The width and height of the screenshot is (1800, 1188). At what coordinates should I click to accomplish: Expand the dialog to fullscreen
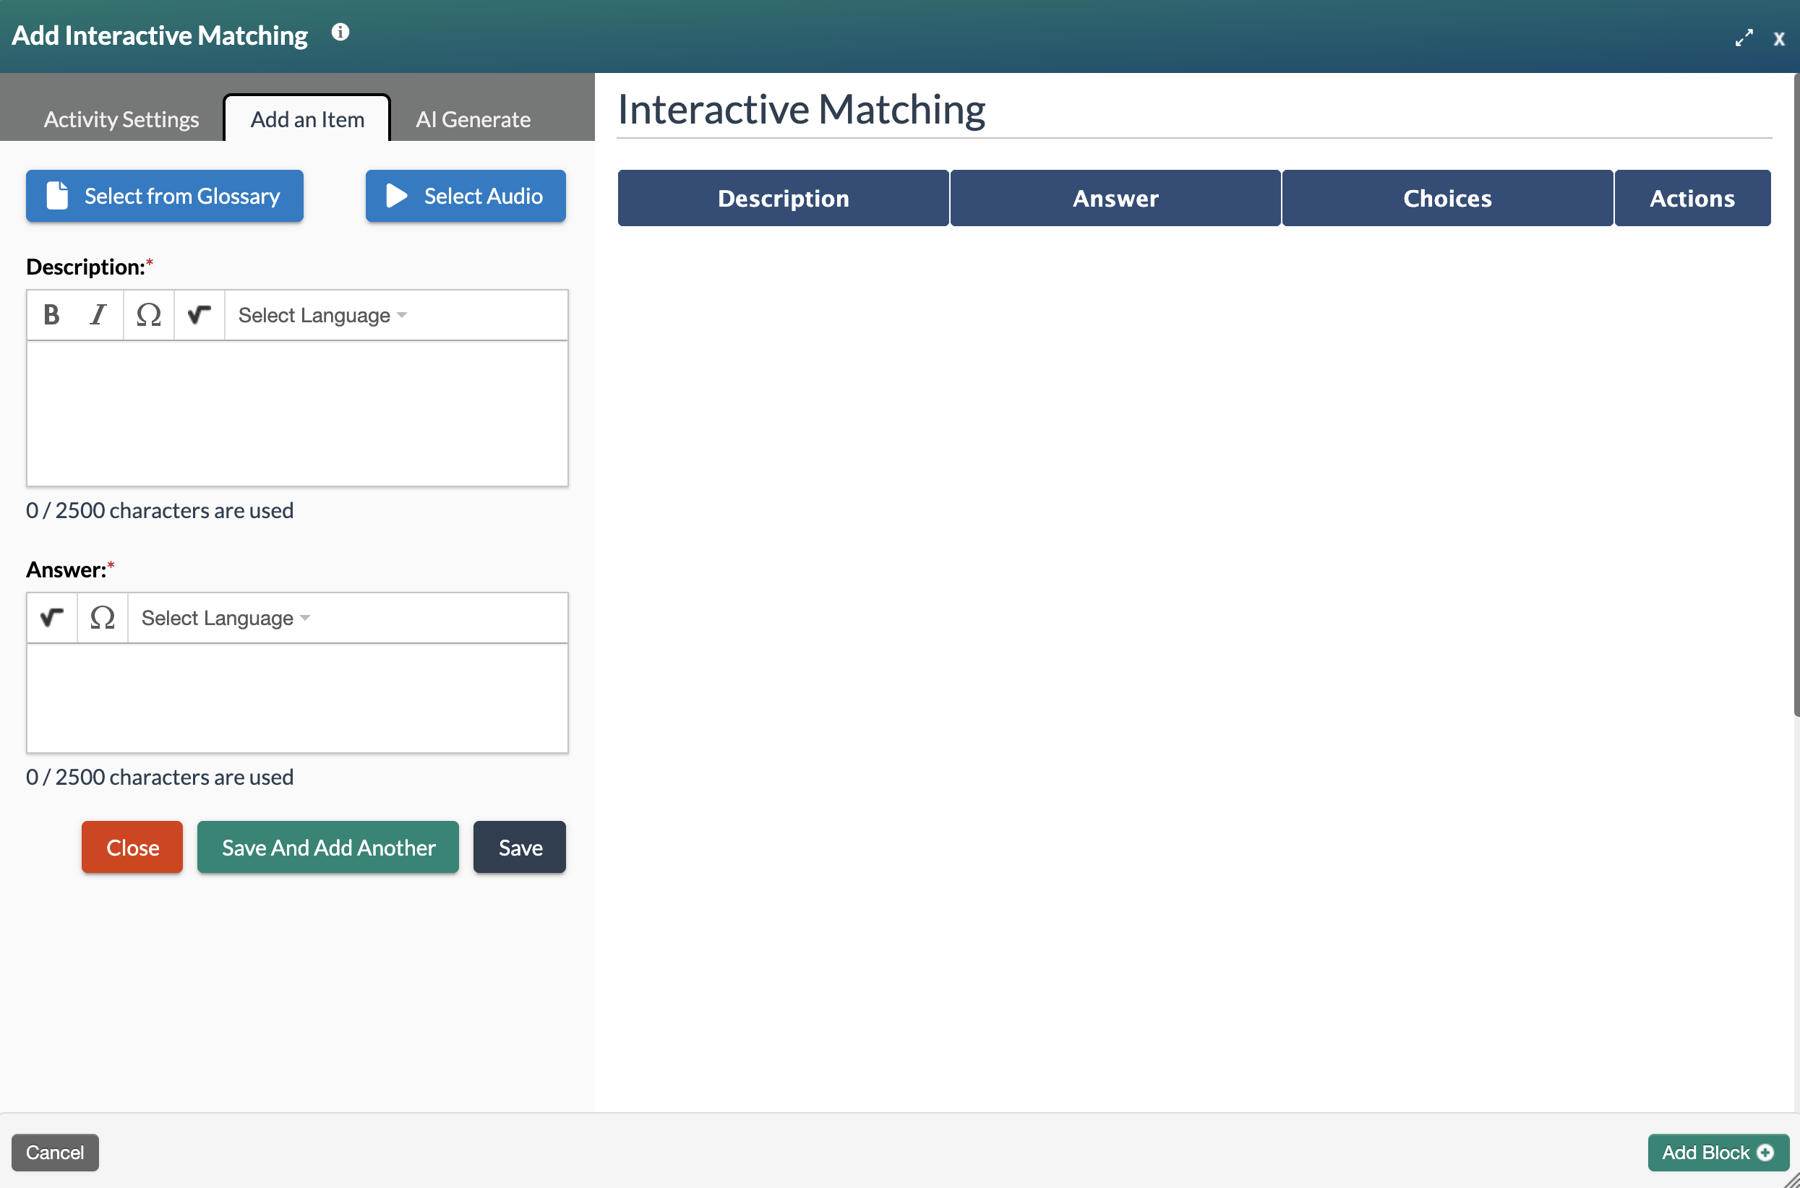click(1744, 37)
